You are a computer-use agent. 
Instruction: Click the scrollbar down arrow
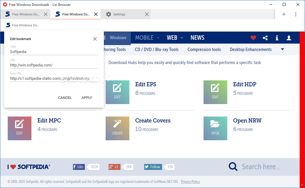(x=302, y=185)
